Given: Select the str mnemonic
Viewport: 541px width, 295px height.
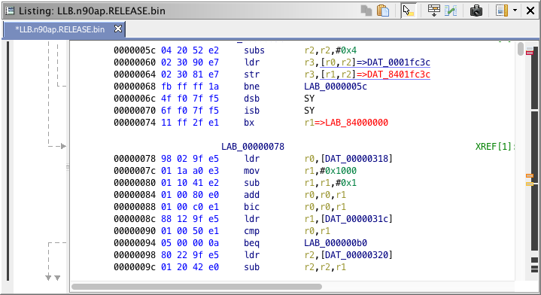Looking at the screenshot, I should [x=252, y=75].
